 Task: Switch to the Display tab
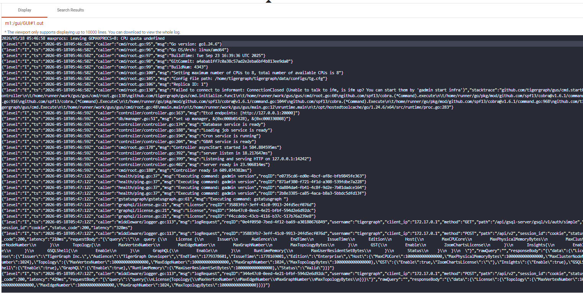coord(24,10)
